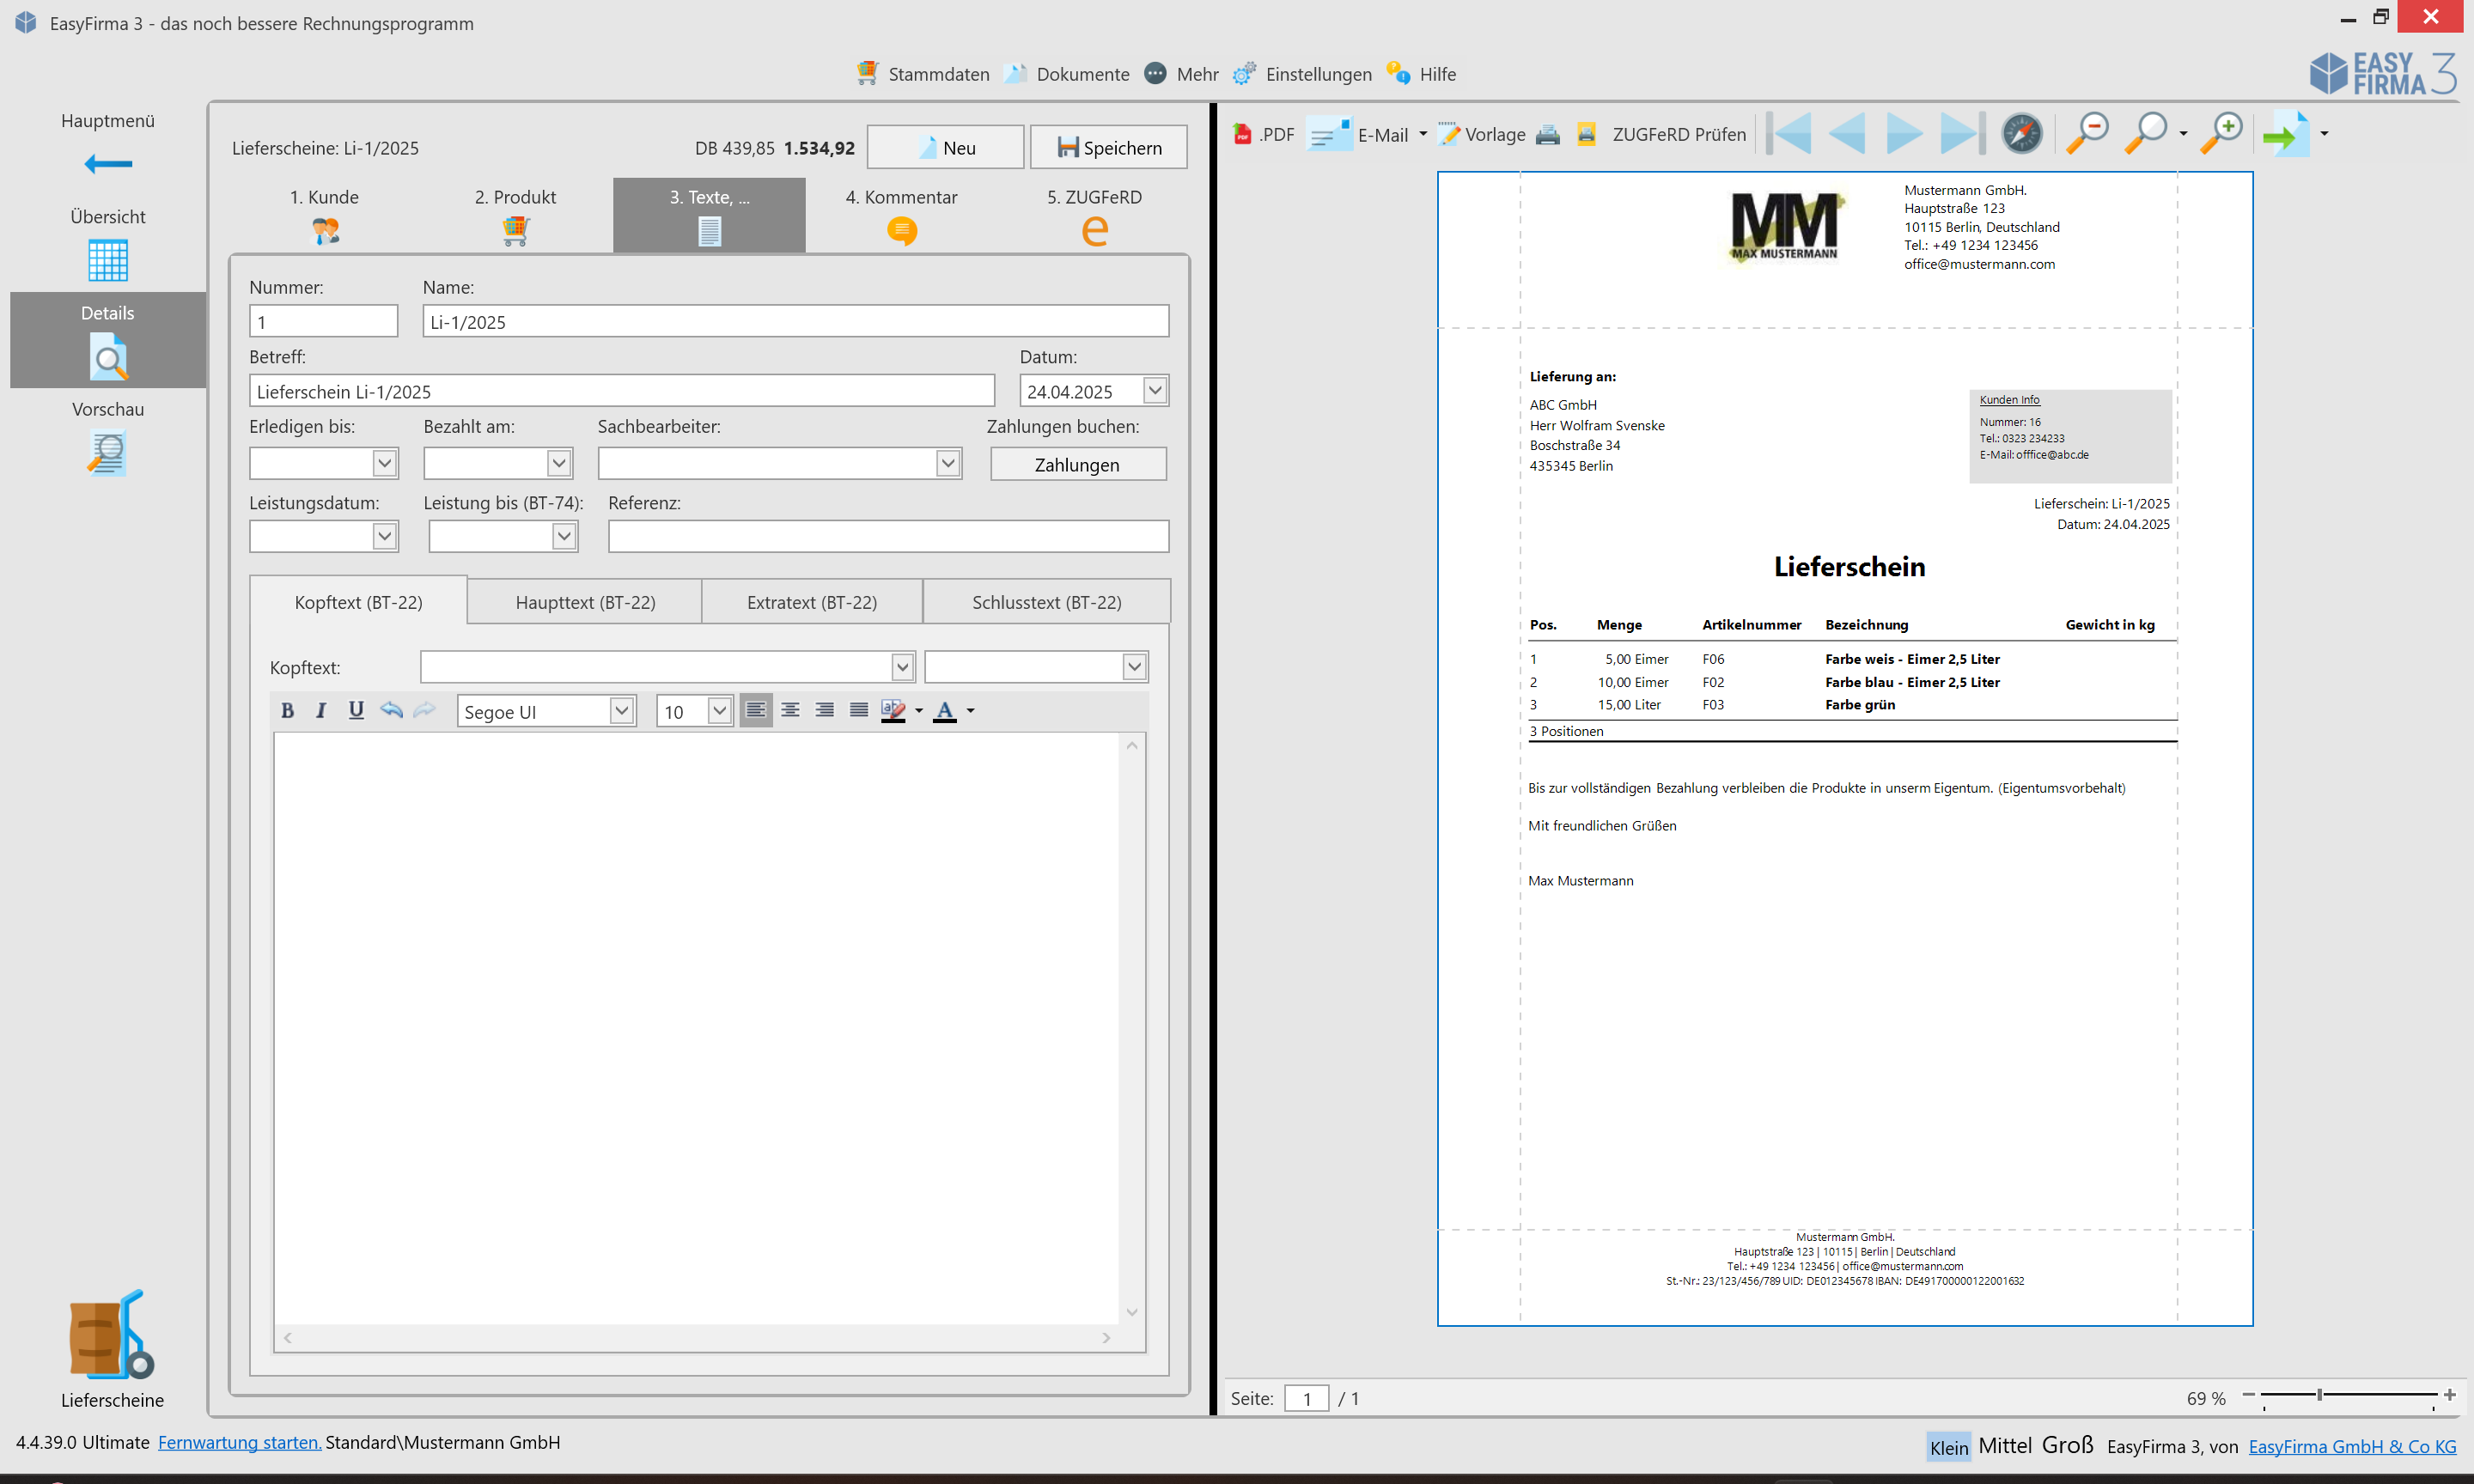Go to the first preview page
2474x1484 pixels.
pos(1791,133)
